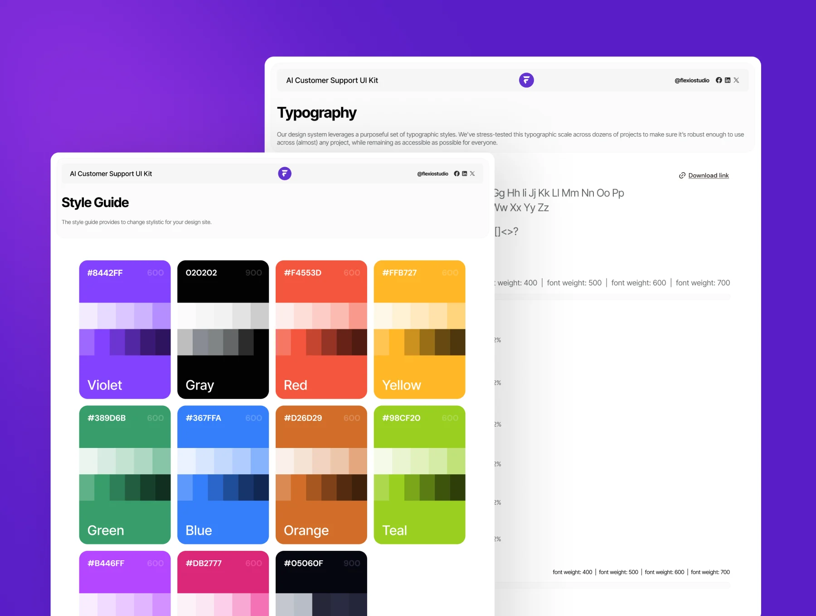Select the Green #389D6B swatch header
816x616 pixels.
125,427
